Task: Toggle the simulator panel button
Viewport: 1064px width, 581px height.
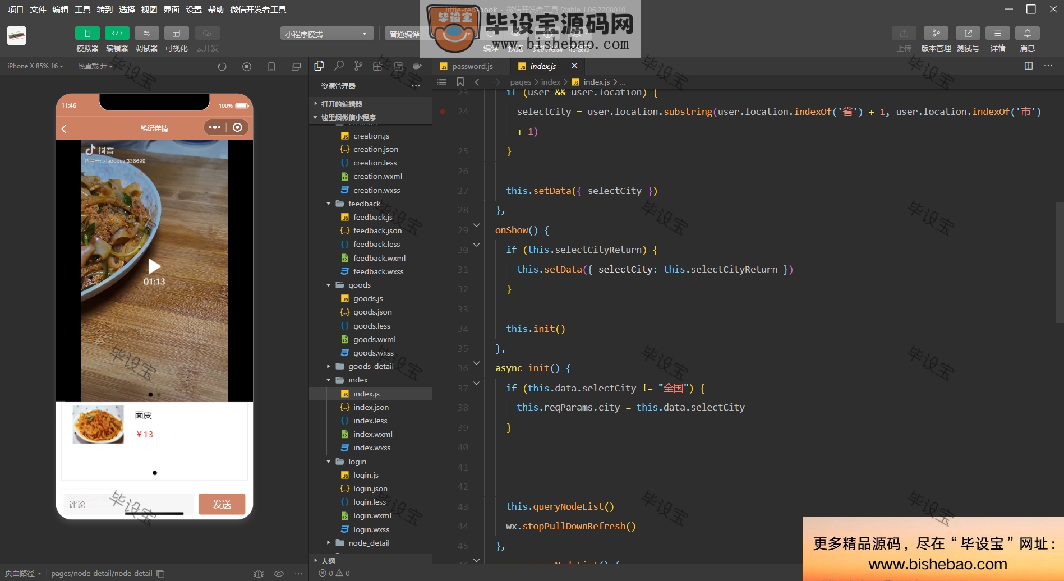Action: (x=87, y=34)
